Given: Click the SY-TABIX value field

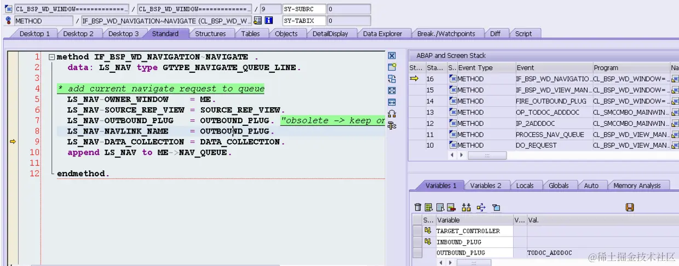Looking at the screenshot, I should point(349,21).
